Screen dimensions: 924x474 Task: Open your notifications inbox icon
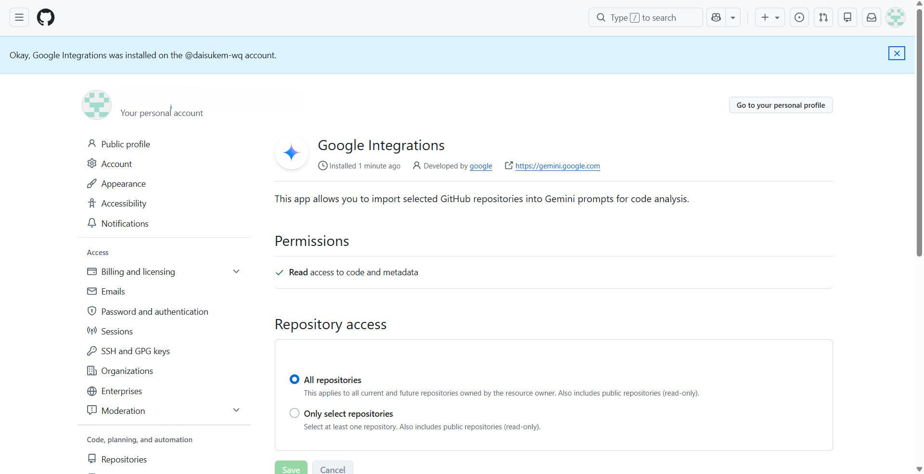(871, 17)
